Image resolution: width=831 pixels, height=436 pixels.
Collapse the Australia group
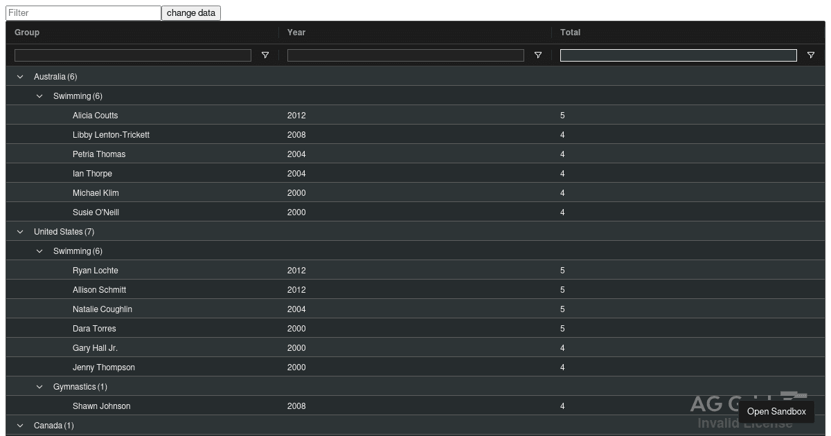click(x=20, y=77)
